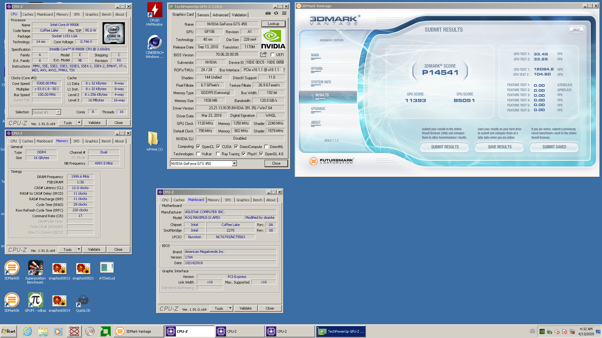Click P14541 3DMark score value
The height and width of the screenshot is (338, 602).
(440, 73)
